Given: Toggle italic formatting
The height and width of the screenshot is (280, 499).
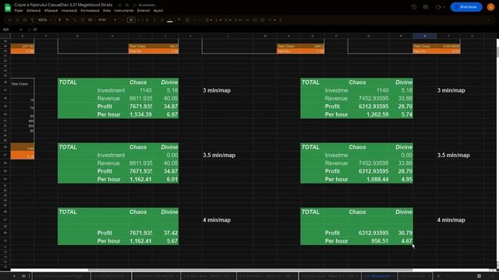Looking at the screenshot, I should coord(154,20).
